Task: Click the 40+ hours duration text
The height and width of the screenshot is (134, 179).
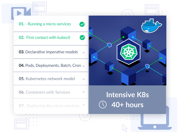Action: (127, 105)
